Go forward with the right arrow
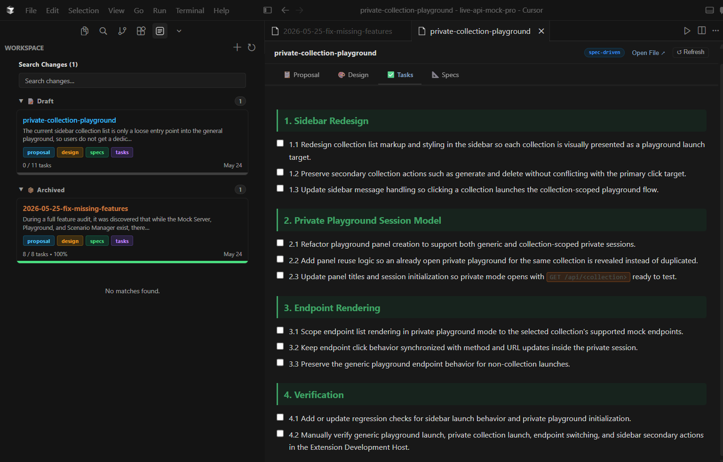Image resolution: width=723 pixels, height=462 pixels. pyautogui.click(x=300, y=10)
